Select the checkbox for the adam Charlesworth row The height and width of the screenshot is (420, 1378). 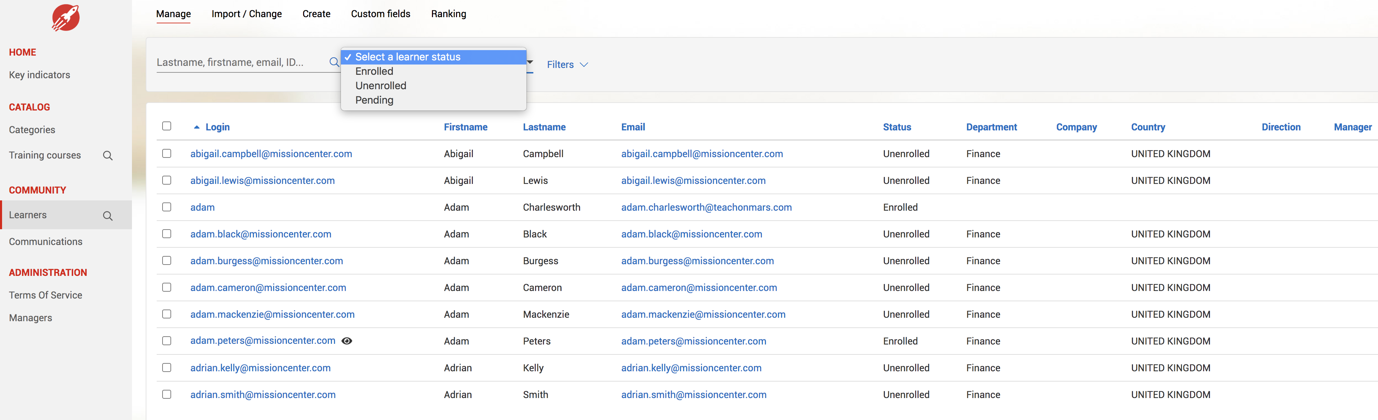166,207
